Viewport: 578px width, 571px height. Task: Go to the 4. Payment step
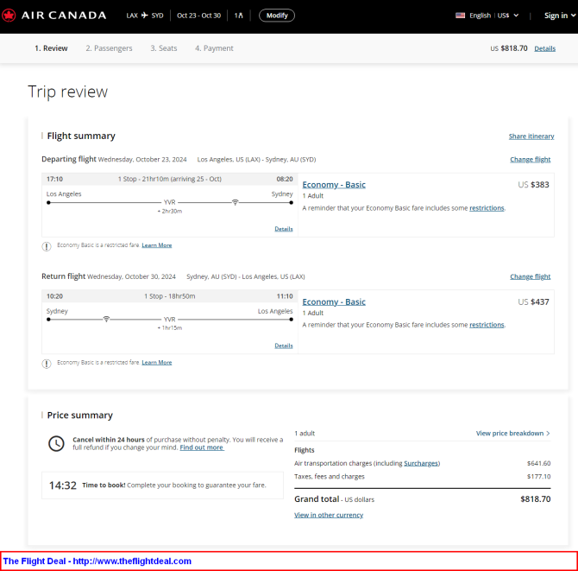point(214,48)
